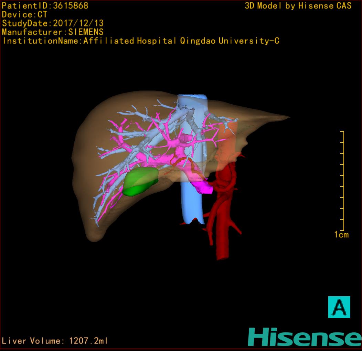The height and width of the screenshot is (351, 362).
Task: Click the Device:CT label
Action: click(25, 14)
